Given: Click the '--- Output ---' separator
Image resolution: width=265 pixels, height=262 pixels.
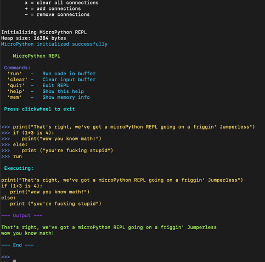Looking at the screenshot, I should 22,215.
